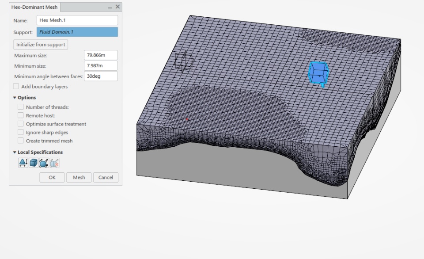Toggle the Number of threads checkbox
The height and width of the screenshot is (259, 424).
click(x=21, y=107)
